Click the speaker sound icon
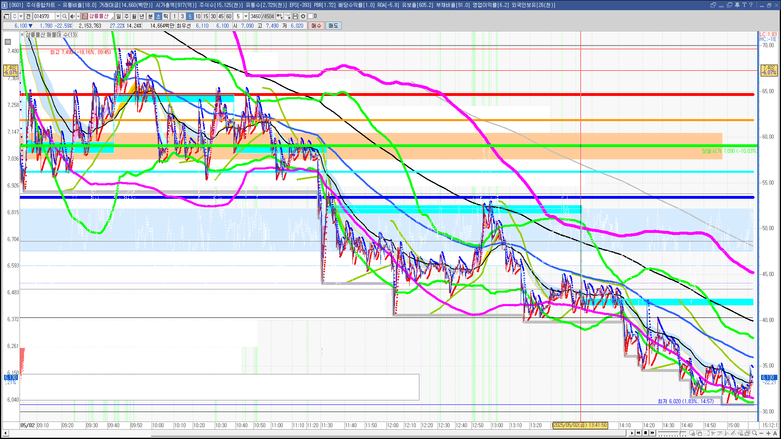Viewport: 781px width, 439px height. [72, 16]
